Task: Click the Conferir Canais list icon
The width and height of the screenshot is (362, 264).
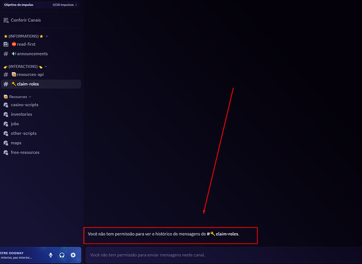Action: pyautogui.click(x=6, y=20)
